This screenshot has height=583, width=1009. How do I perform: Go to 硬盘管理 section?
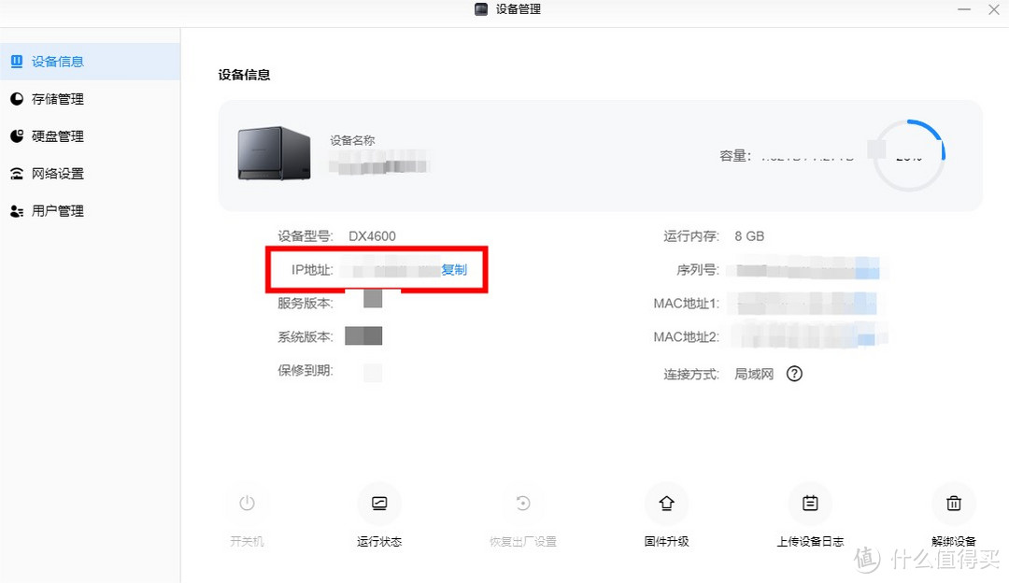58,136
